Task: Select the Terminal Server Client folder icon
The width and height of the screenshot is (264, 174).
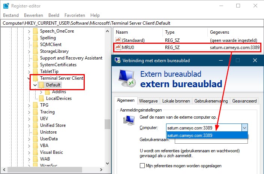Action: pos(35,78)
